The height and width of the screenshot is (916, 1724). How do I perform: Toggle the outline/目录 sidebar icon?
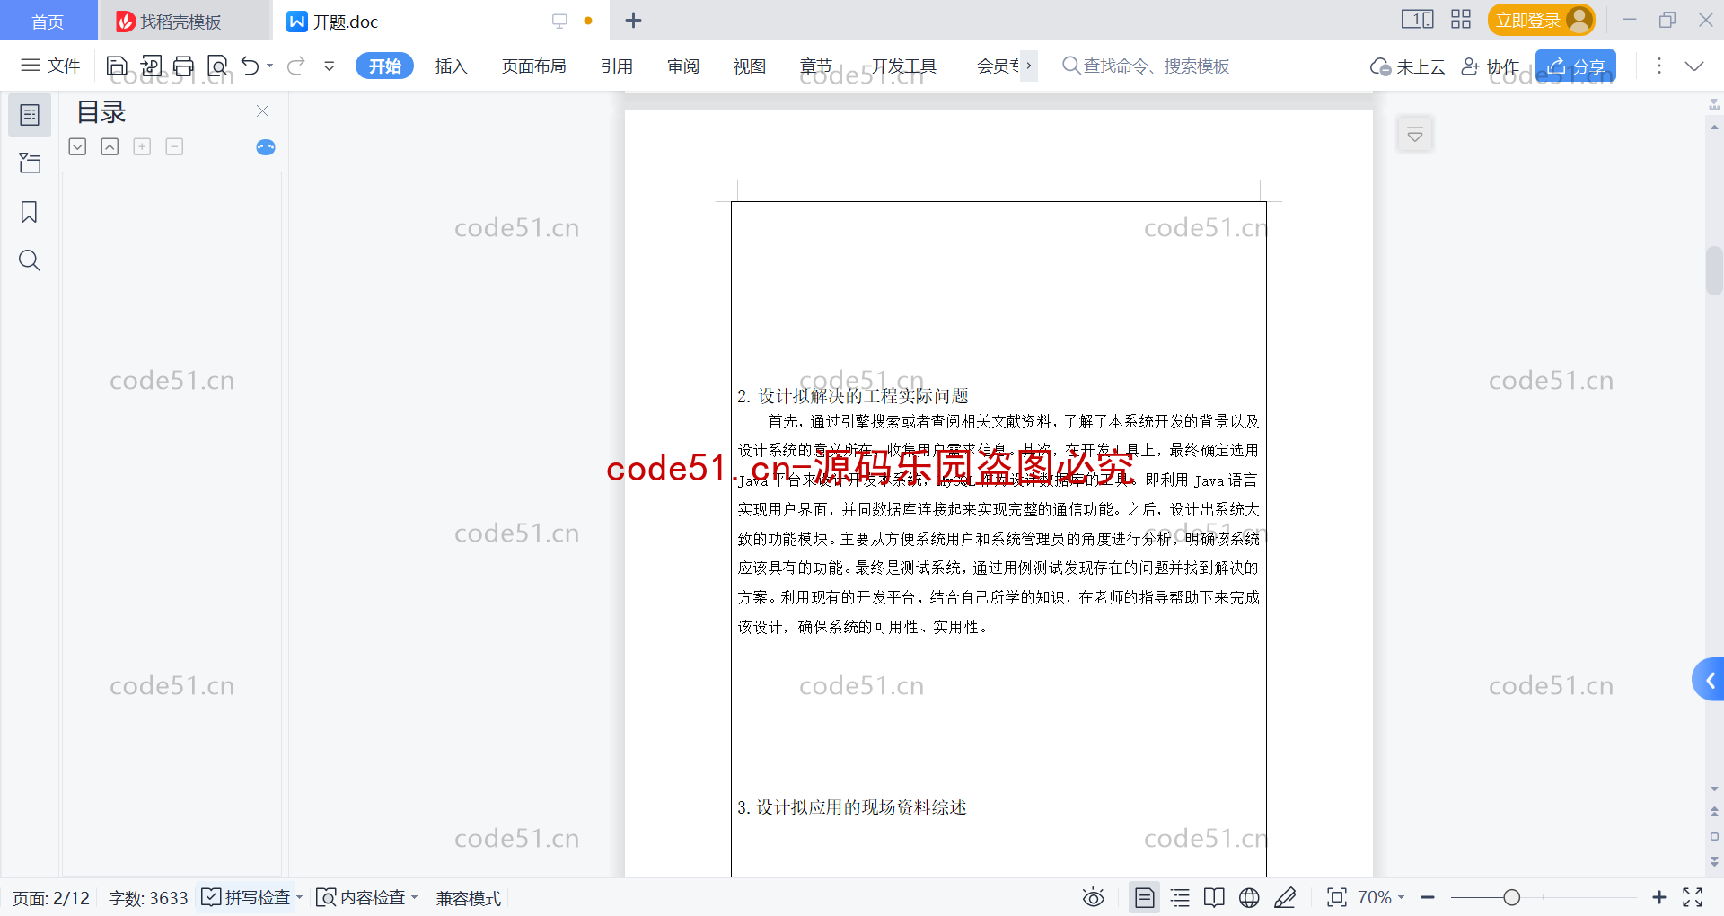coord(30,115)
